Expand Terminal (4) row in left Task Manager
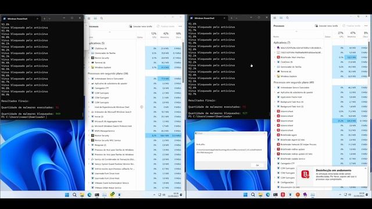Screen dimensions: 372x209 90,63
